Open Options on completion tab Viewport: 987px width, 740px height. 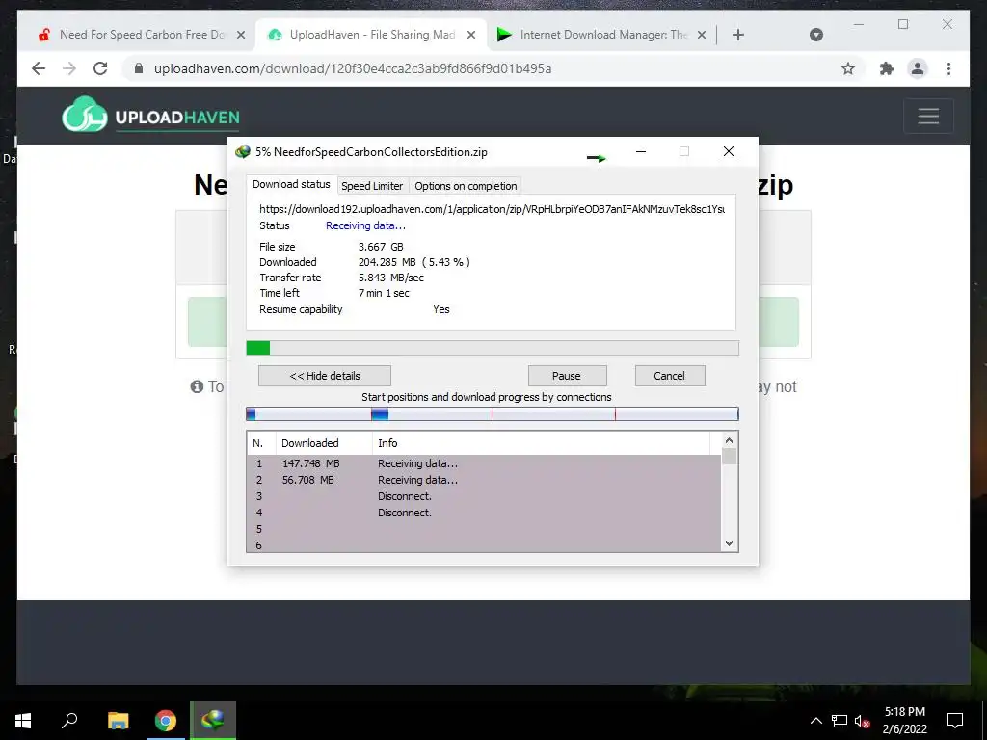(x=466, y=186)
